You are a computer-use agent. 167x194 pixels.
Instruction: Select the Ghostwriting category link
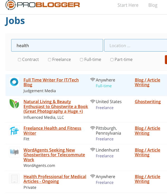[x=148, y=102]
